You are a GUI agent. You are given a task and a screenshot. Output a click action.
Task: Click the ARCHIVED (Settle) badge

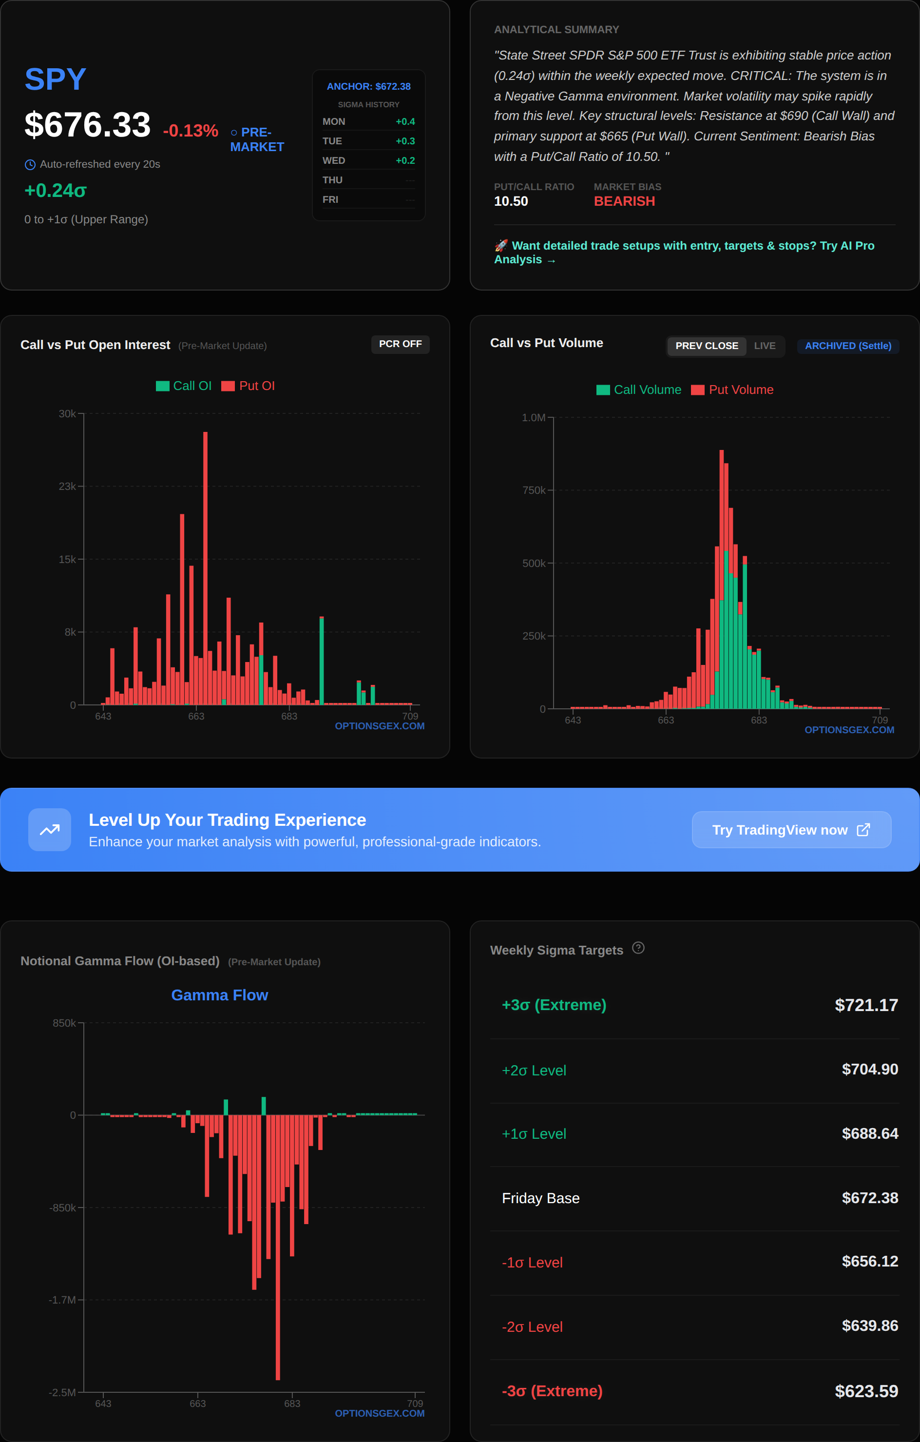[847, 346]
